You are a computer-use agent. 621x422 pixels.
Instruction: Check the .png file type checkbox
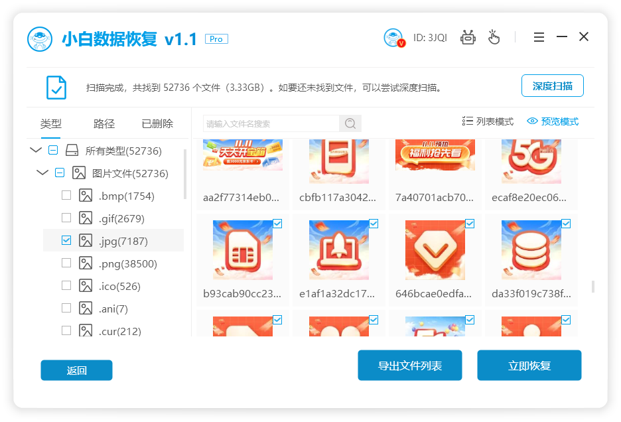tap(65, 262)
